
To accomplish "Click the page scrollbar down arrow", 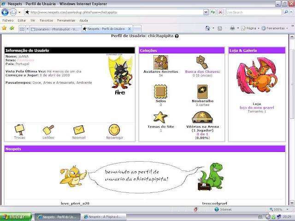I will pyautogui.click(x=292, y=203).
